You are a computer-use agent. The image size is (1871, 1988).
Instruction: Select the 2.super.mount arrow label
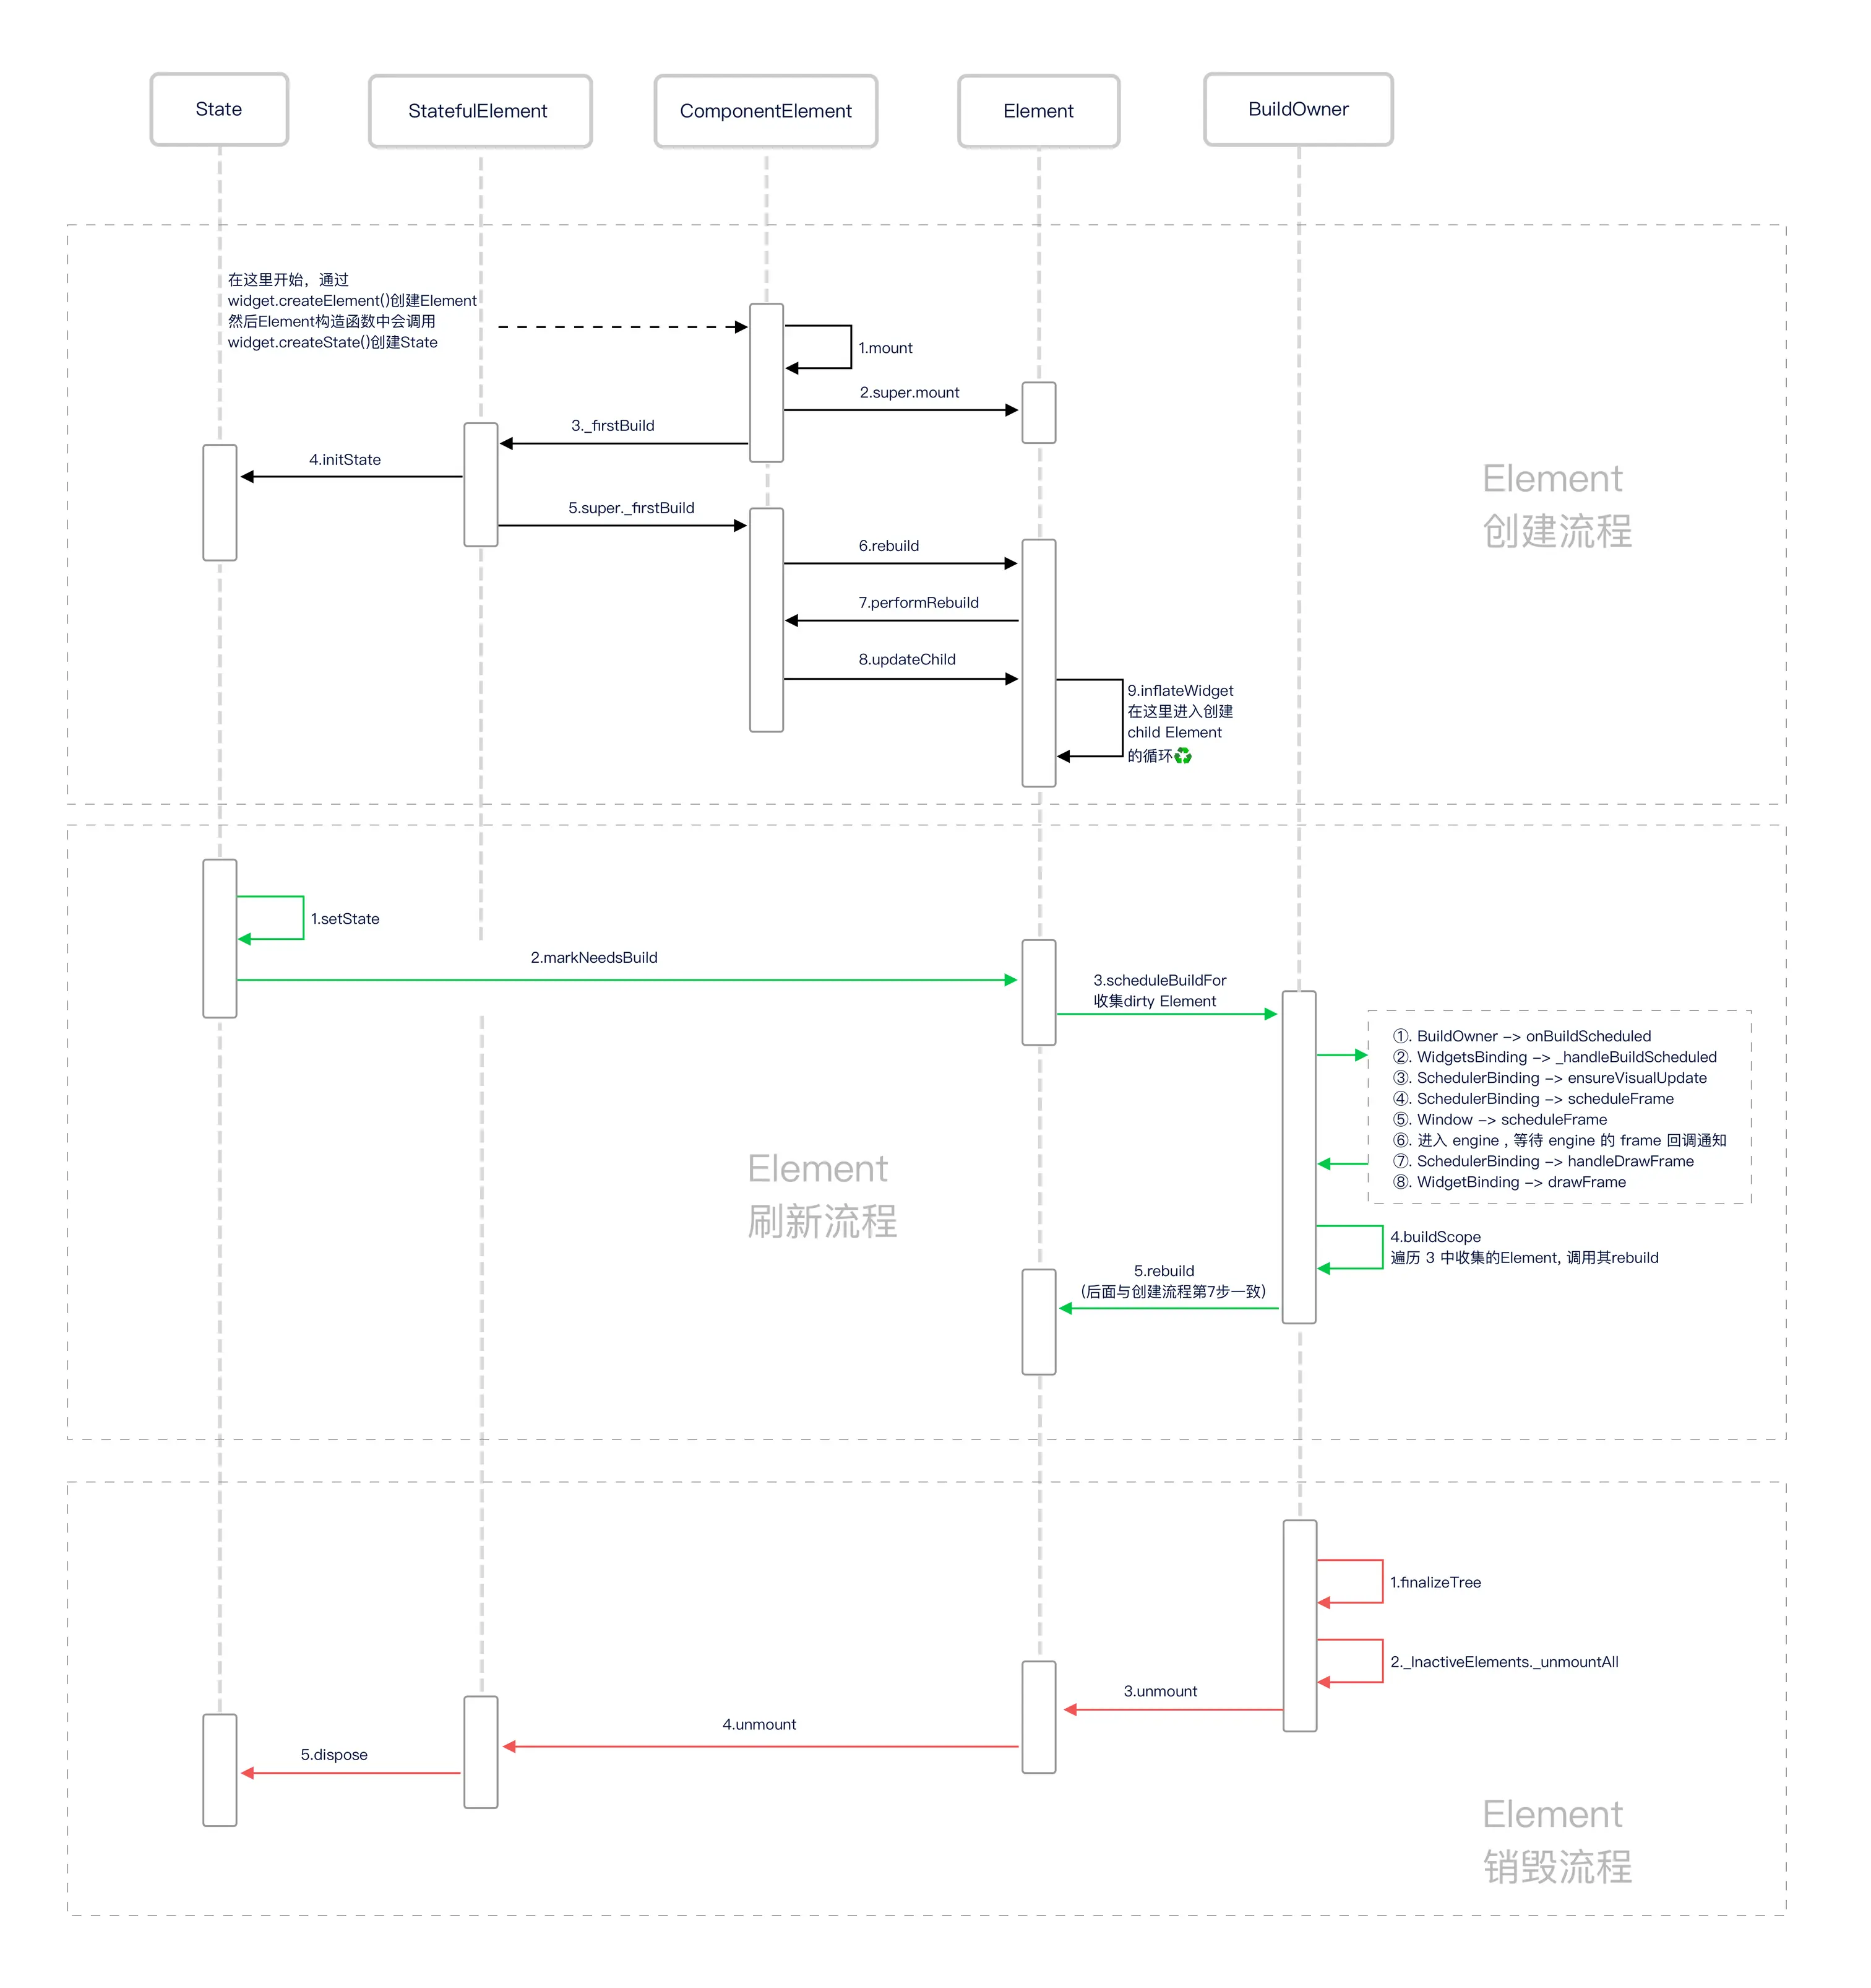pos(908,392)
